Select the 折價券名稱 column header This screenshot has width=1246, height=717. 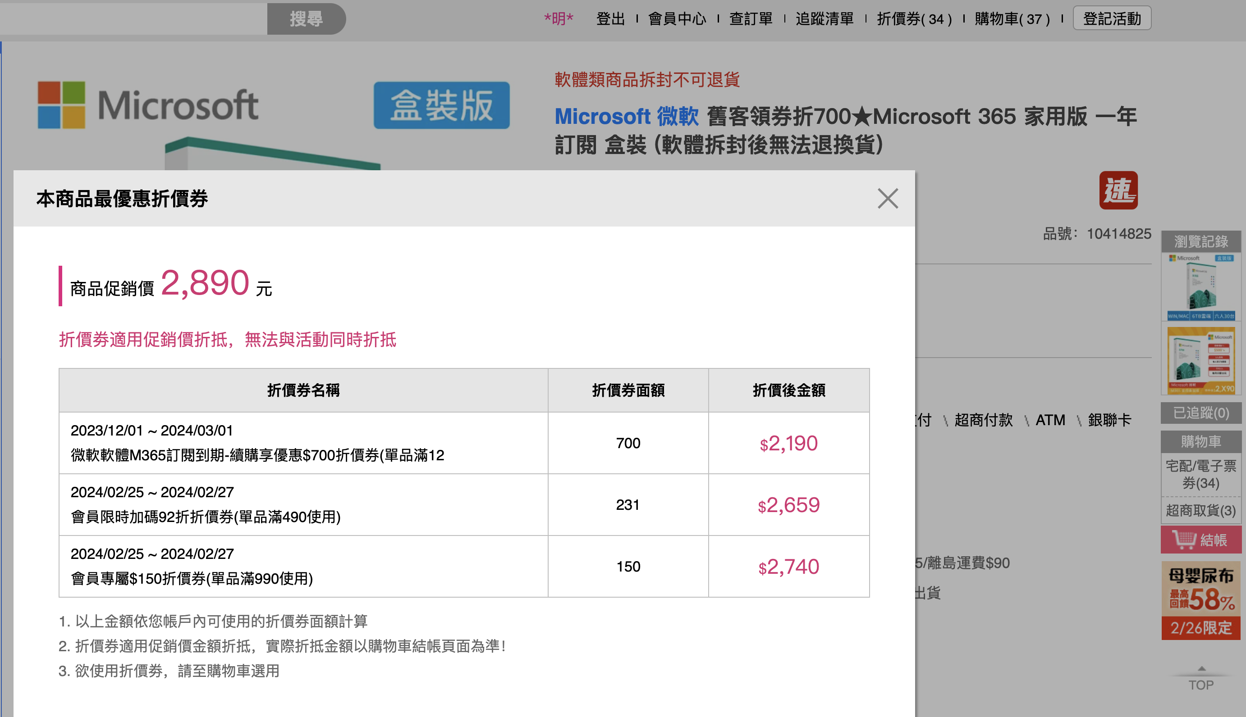(x=303, y=390)
